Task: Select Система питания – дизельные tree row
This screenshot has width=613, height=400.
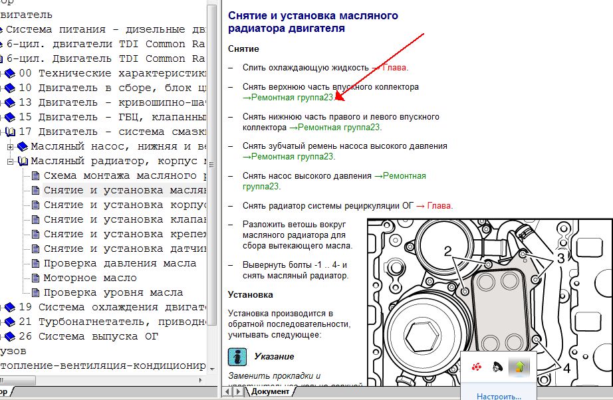Action: point(106,30)
